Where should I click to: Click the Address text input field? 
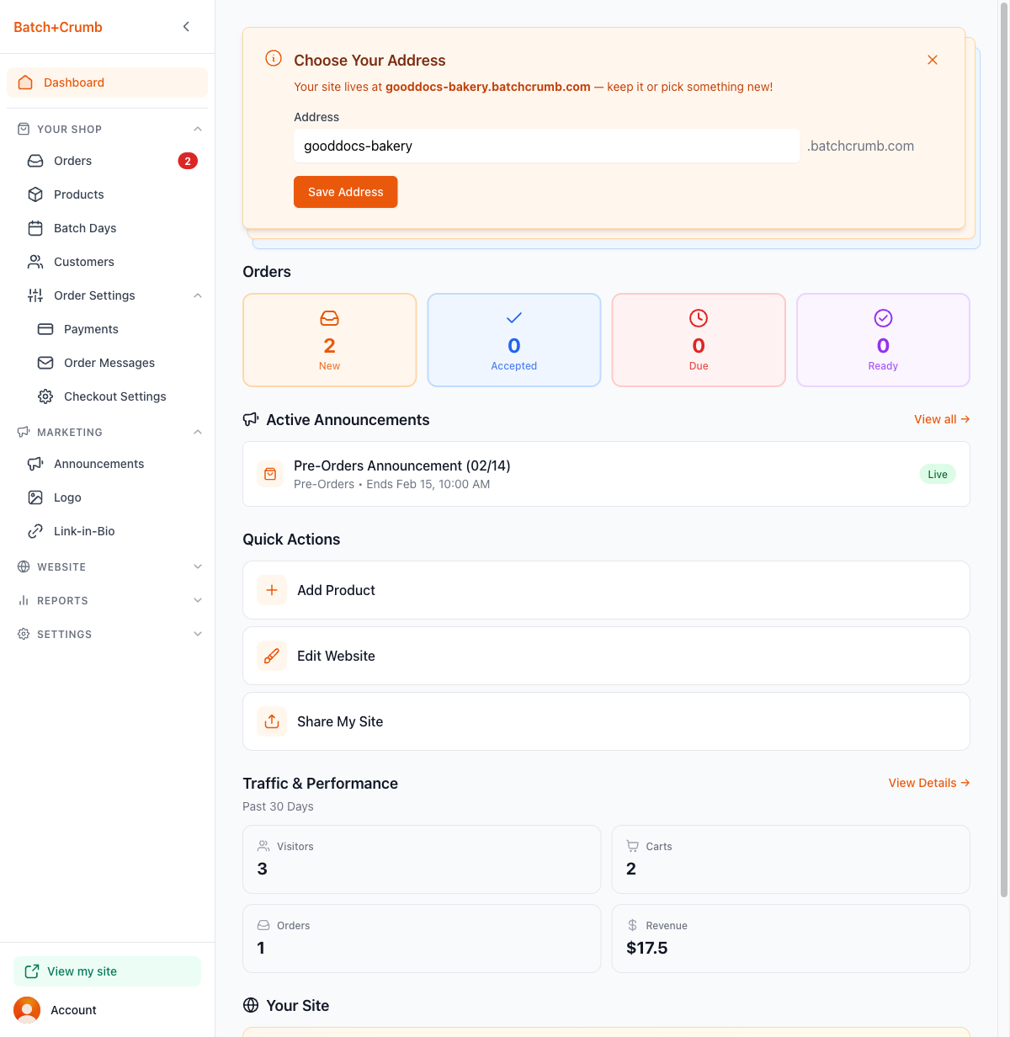click(x=546, y=146)
